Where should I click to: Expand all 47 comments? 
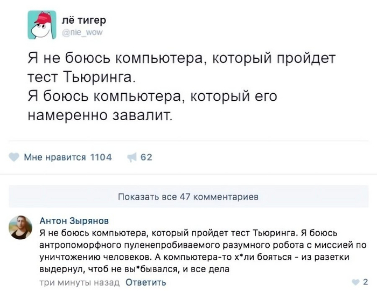(x=188, y=197)
